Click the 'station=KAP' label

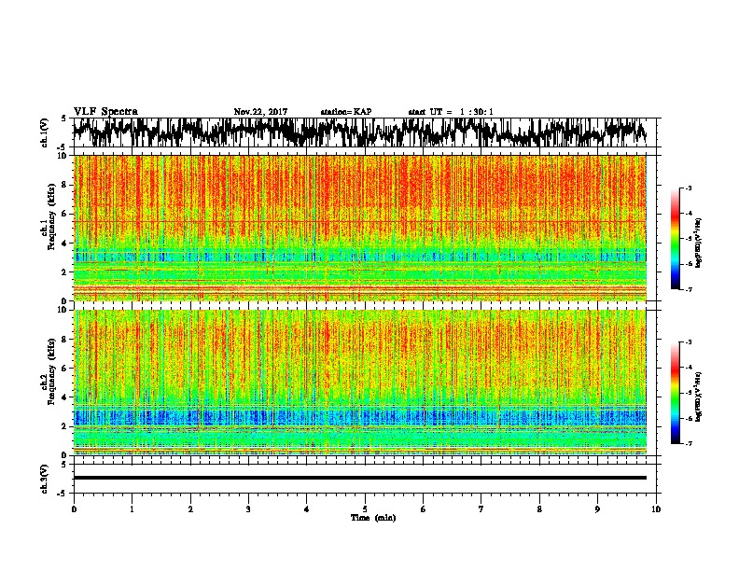(x=346, y=112)
